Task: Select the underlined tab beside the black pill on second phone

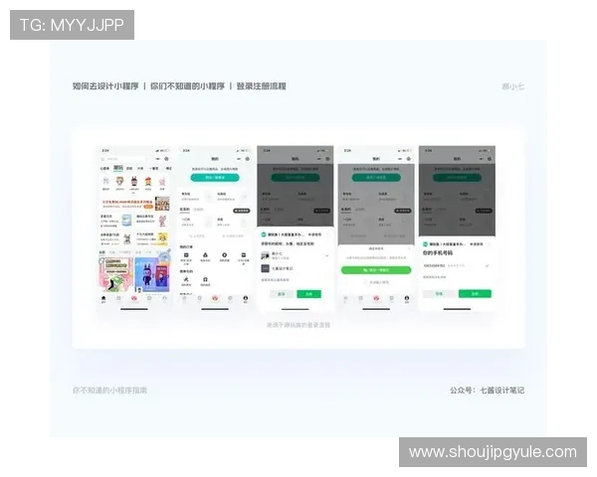Action: click(x=185, y=210)
